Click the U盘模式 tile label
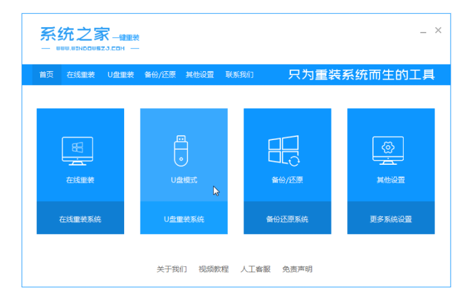461x294 pixels. (184, 180)
